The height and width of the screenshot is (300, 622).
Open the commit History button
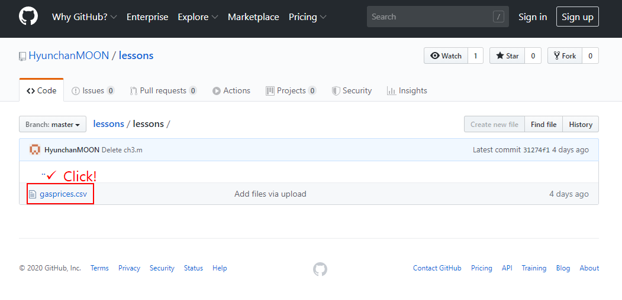pos(581,124)
